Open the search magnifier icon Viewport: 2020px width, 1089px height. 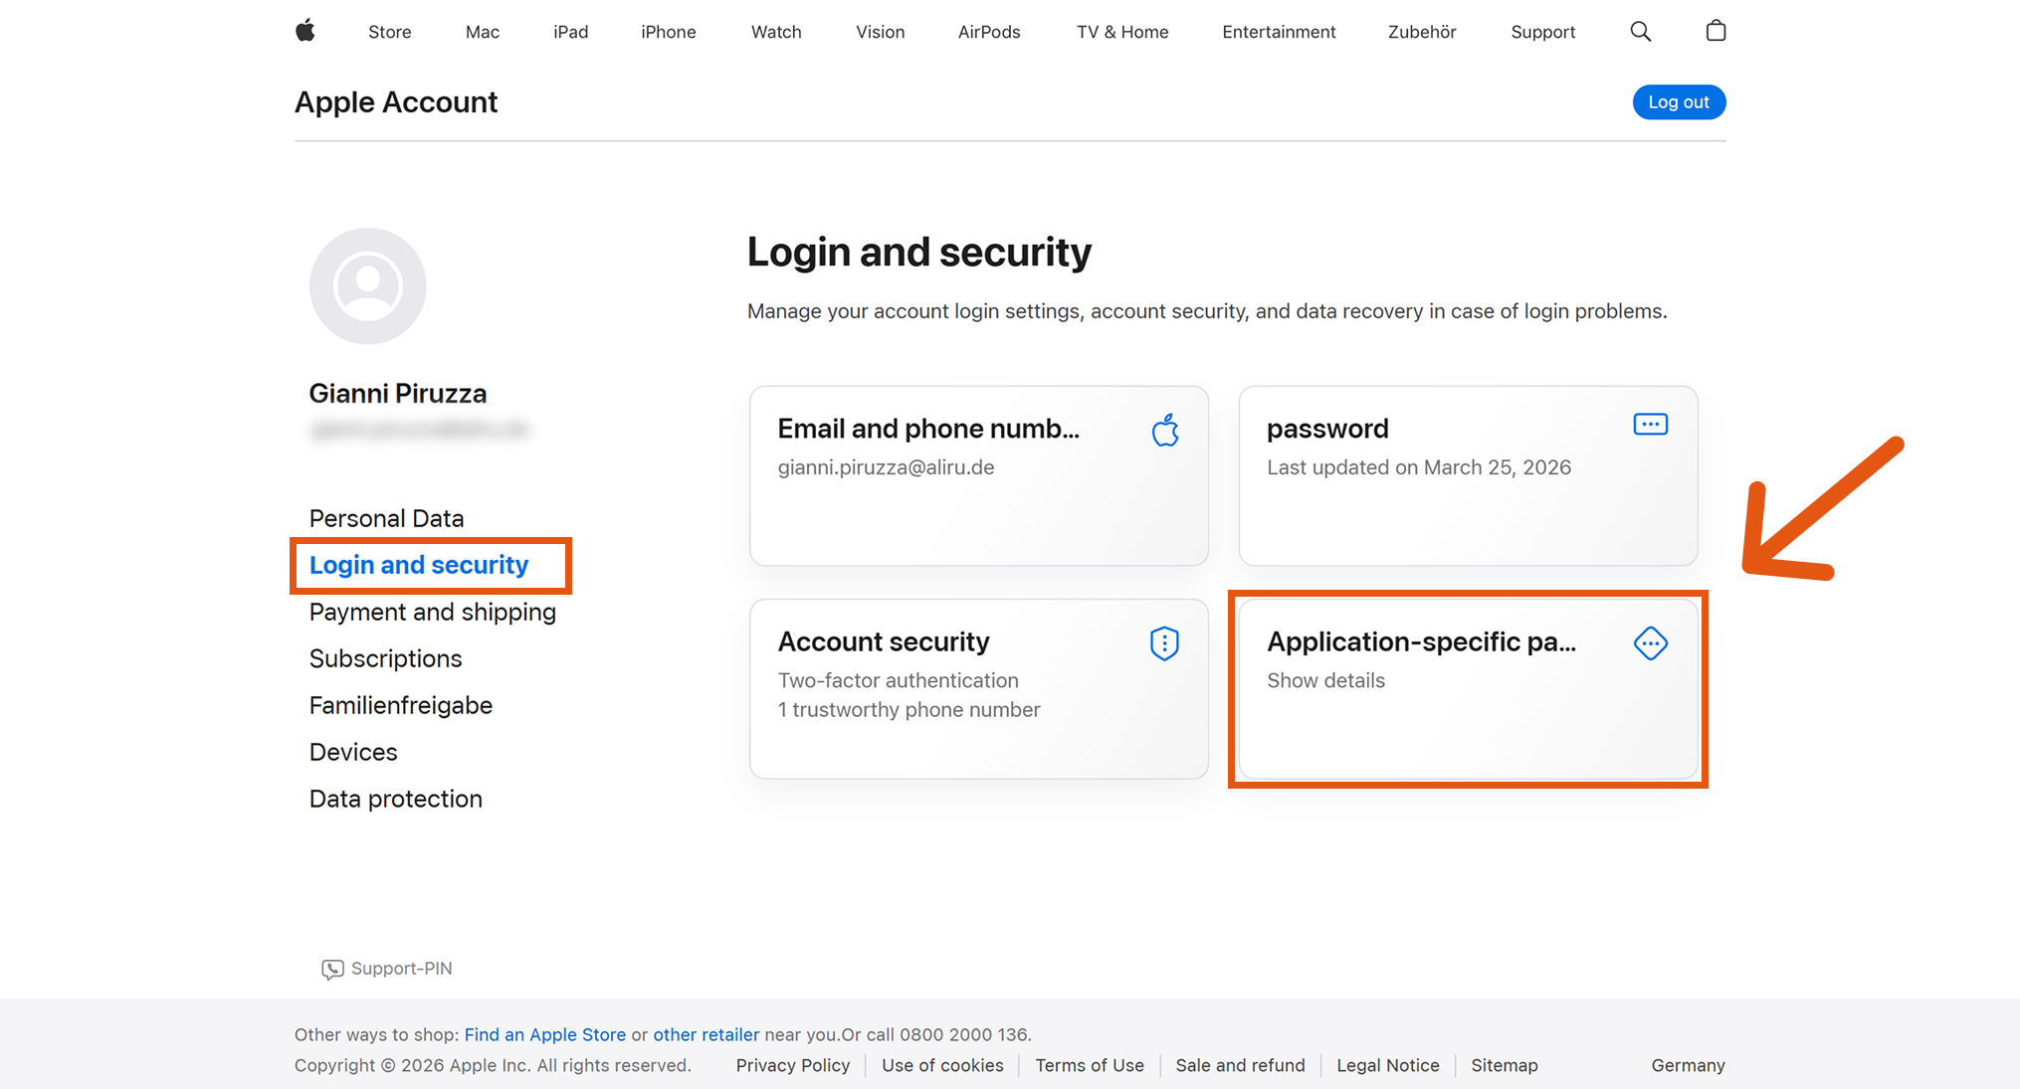click(x=1640, y=32)
